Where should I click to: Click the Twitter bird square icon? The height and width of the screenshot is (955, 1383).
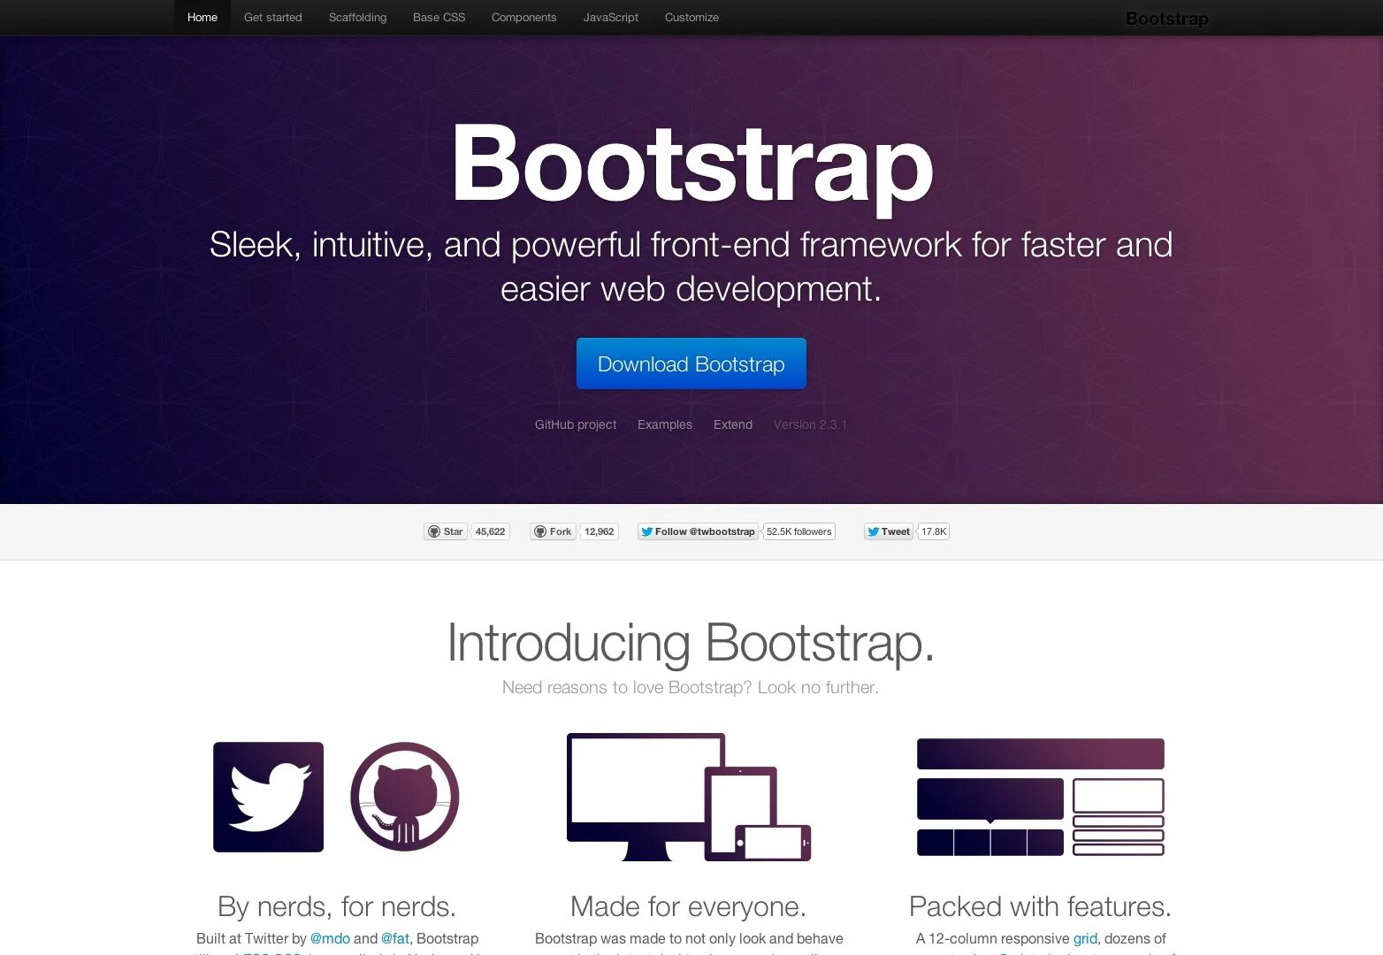(x=268, y=797)
